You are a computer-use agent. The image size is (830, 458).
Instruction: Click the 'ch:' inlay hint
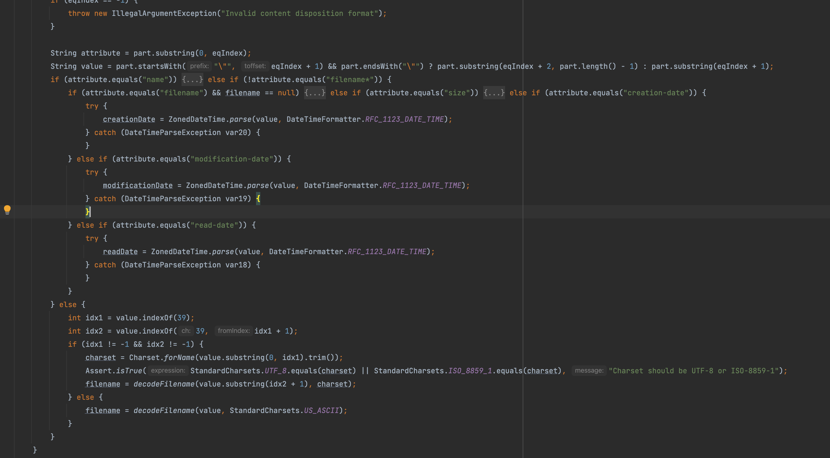[186, 331]
